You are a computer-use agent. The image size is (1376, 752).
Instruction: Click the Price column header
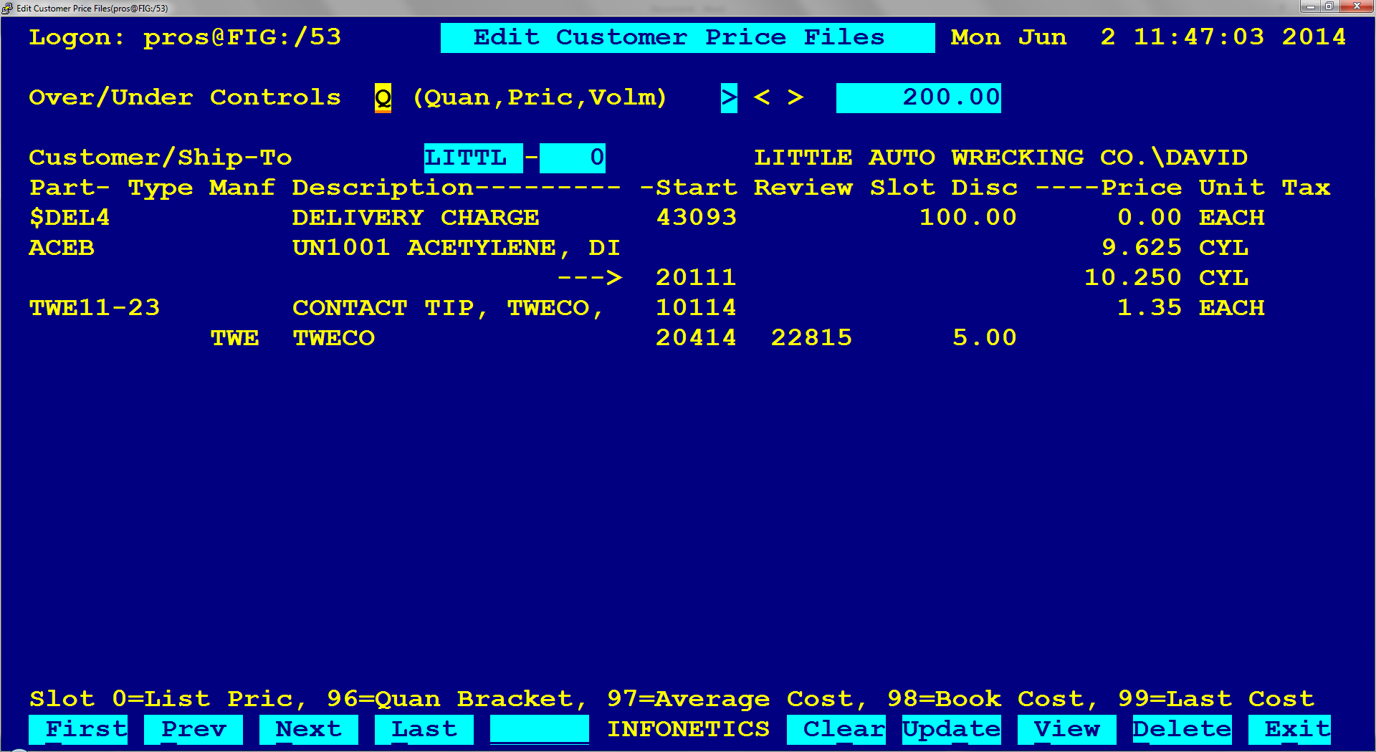(x=1109, y=188)
